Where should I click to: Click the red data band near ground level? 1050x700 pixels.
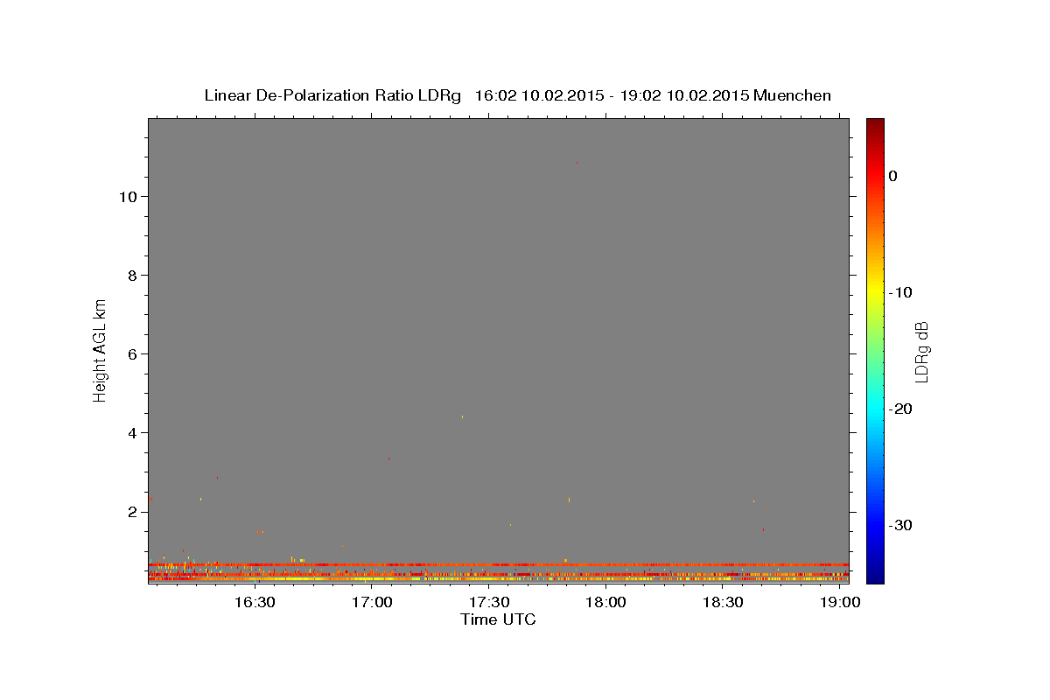point(498,564)
